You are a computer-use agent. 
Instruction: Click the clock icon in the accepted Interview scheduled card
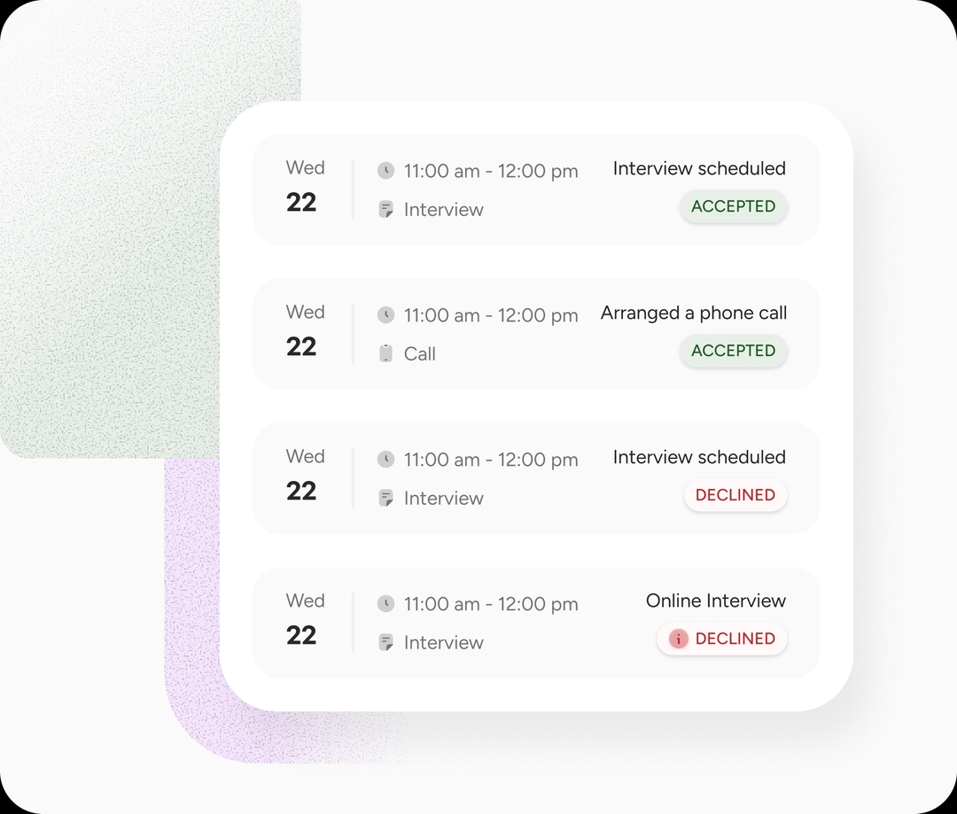click(x=385, y=170)
